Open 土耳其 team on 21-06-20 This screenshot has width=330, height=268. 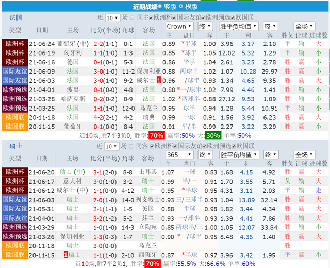[x=148, y=172]
